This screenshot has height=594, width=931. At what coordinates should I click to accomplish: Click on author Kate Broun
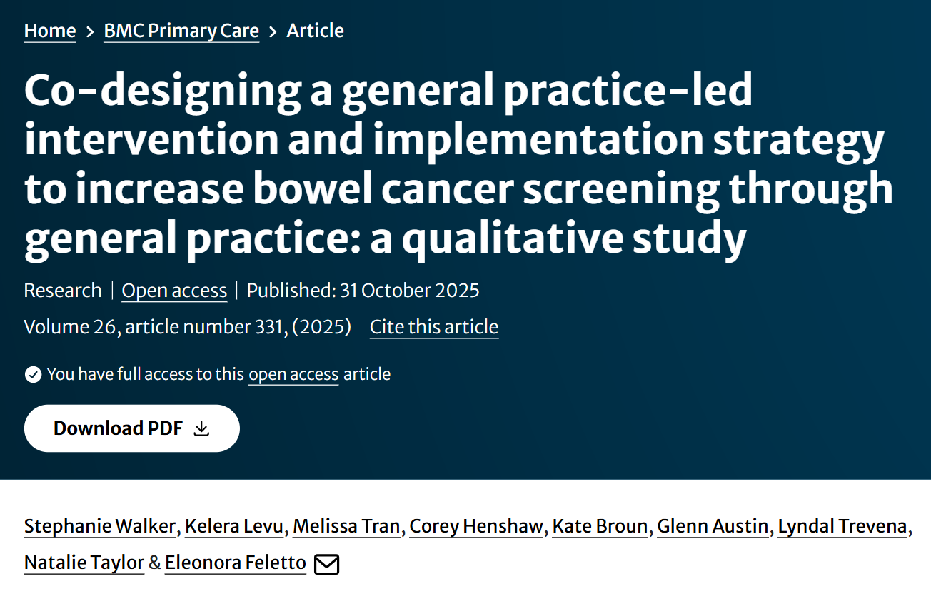coord(600,526)
